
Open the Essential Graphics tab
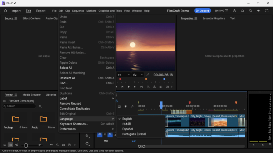[x=214, y=18]
